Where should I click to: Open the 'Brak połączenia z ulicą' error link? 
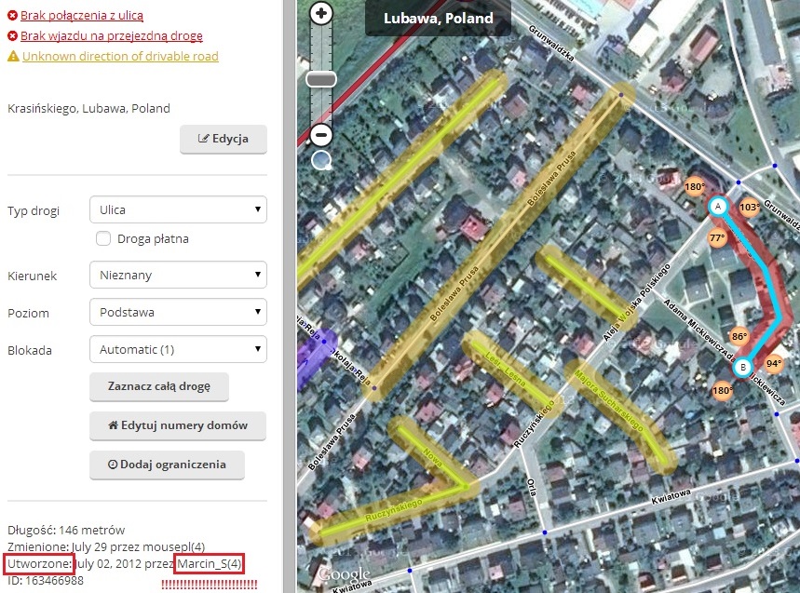point(82,16)
